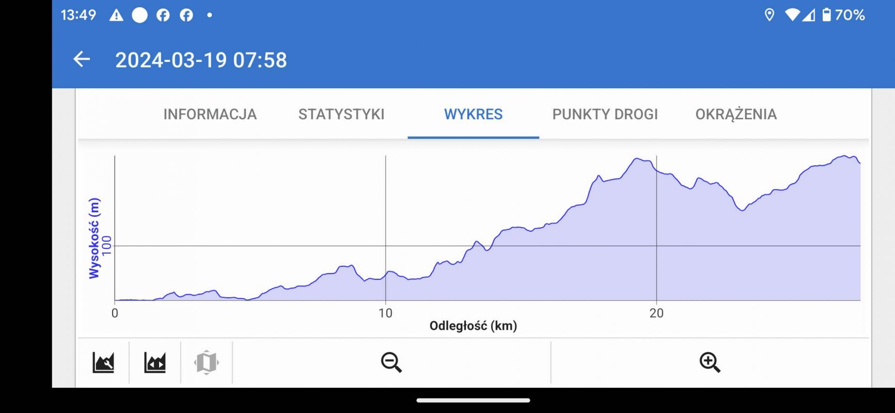Tap the warning triangle notification icon
The width and height of the screenshot is (895, 413).
116,15
